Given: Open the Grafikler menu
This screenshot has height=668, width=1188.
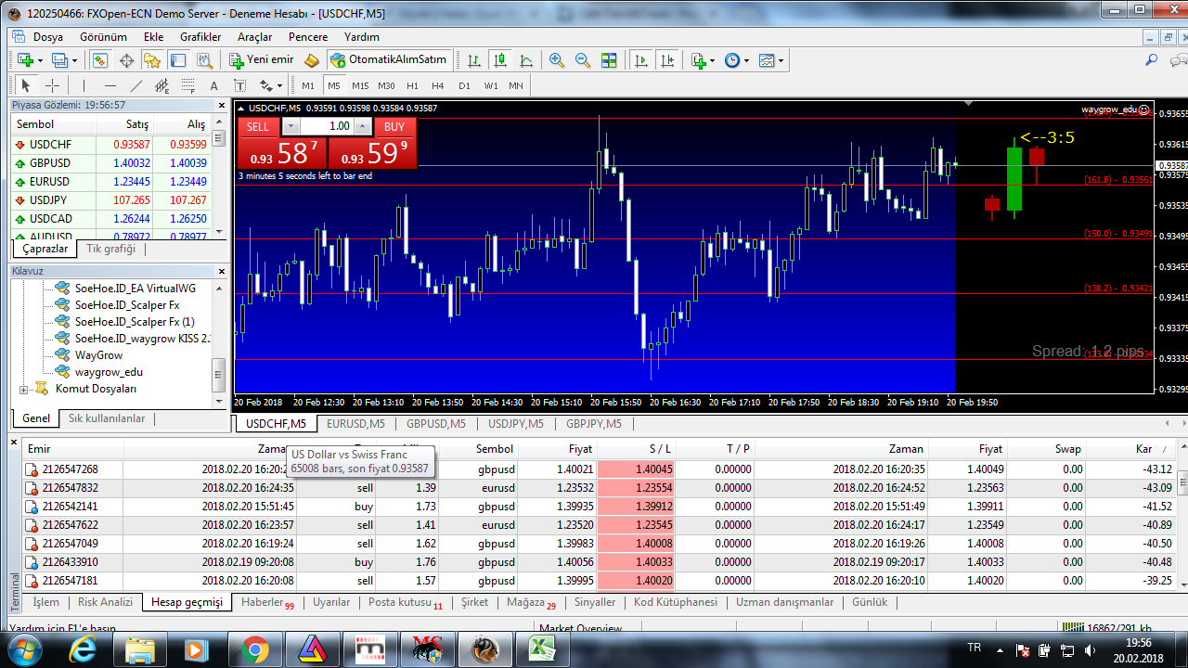Looking at the screenshot, I should pos(200,37).
